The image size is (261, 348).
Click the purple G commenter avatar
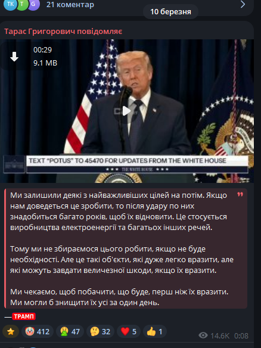point(33,4)
